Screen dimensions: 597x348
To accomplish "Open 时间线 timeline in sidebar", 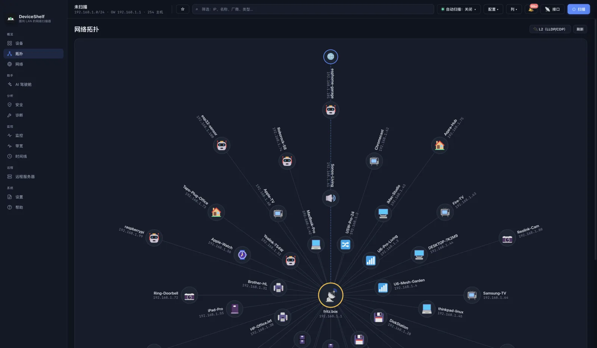I will (x=33, y=156).
